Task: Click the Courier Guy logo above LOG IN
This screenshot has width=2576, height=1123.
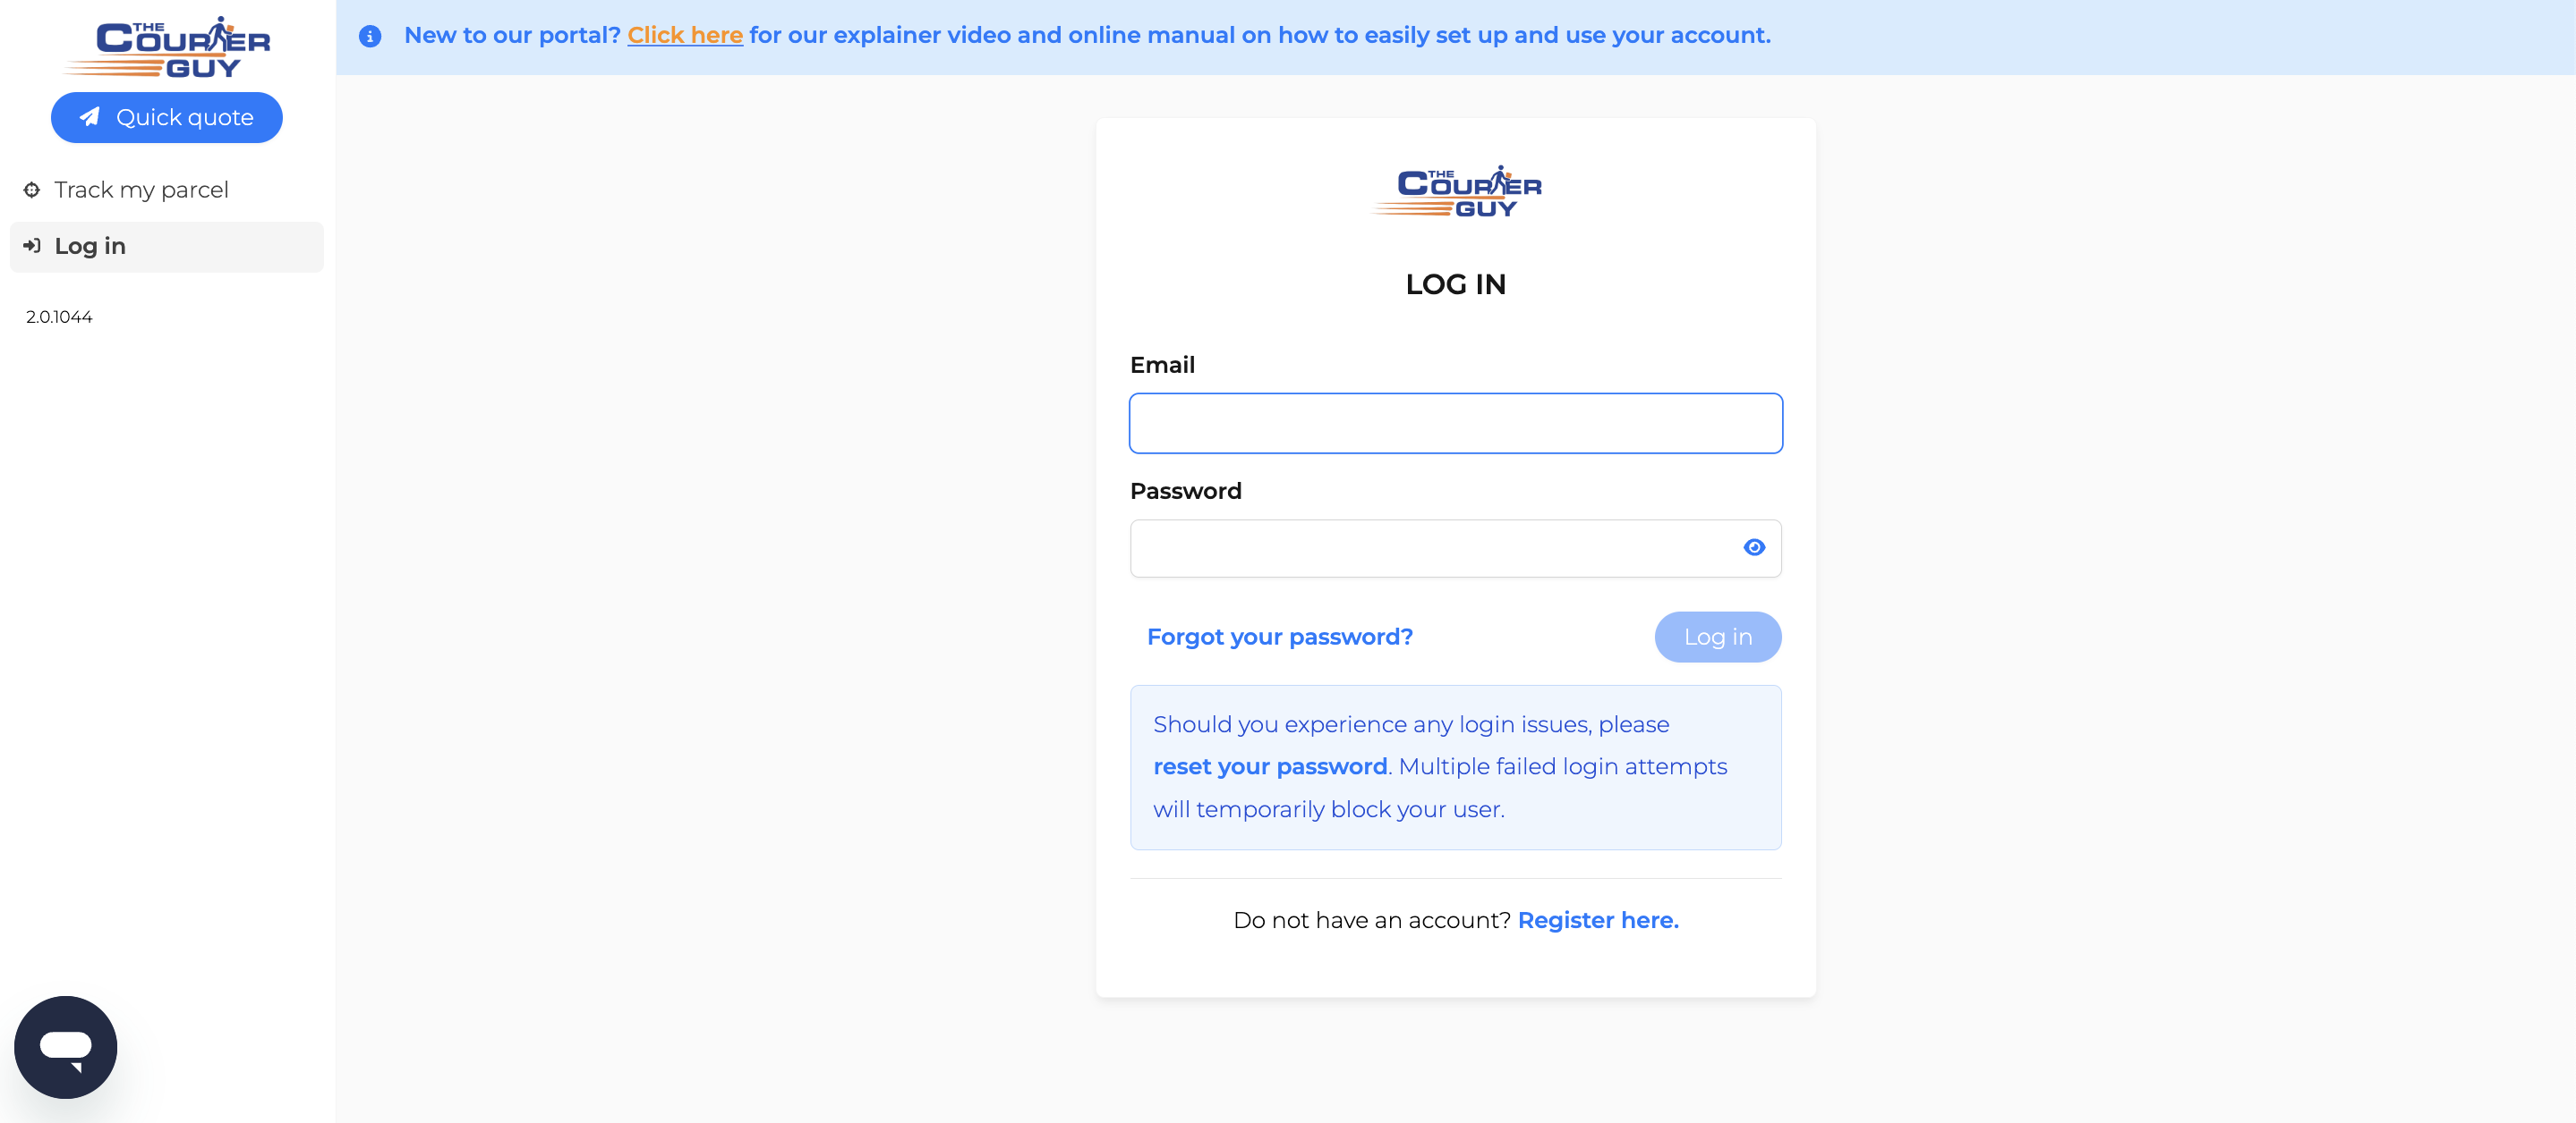Action: 1456,190
